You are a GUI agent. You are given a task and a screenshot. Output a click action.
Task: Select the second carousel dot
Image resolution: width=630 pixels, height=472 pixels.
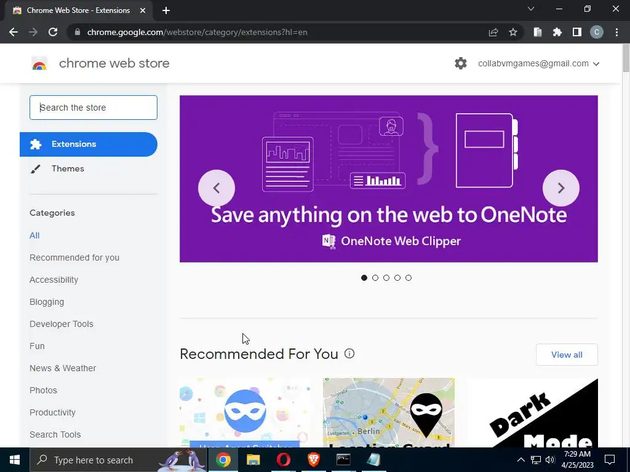pyautogui.click(x=375, y=278)
